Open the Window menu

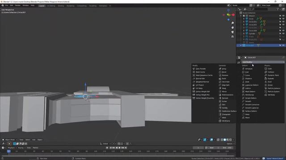(25, 5)
